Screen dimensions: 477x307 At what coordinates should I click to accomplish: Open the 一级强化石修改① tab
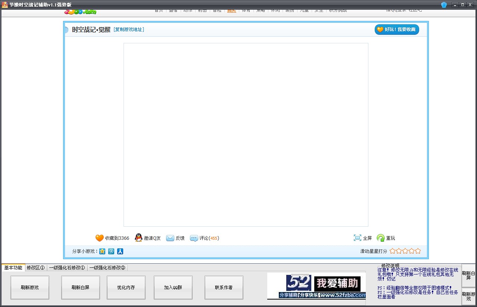[67, 267]
